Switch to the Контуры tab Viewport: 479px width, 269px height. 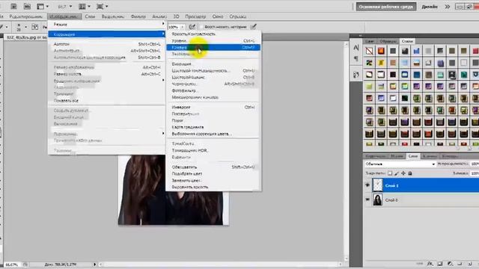tap(450, 156)
